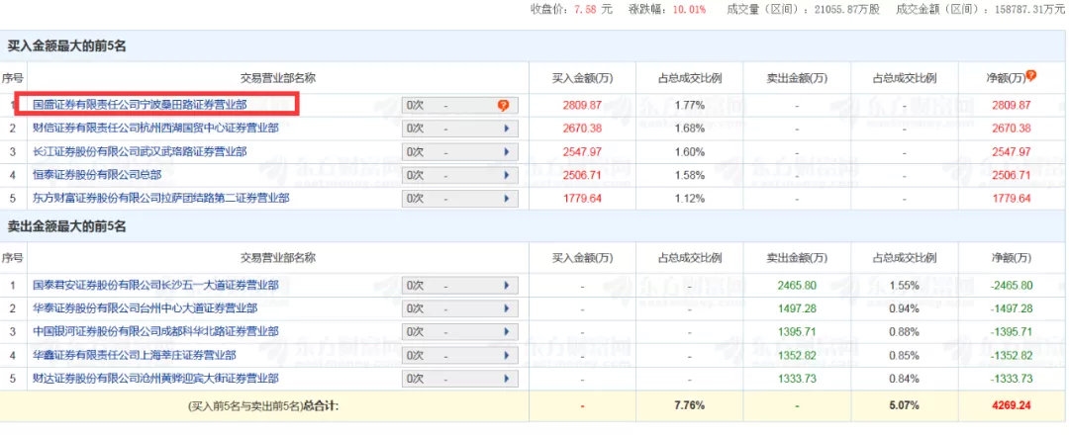Click orange question icon in 国盛证券 row
Viewport: 1069px width, 435px height.
point(504,106)
